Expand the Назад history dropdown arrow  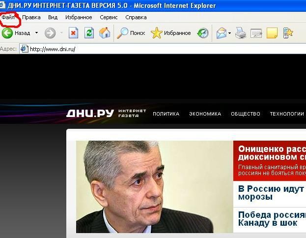[x=36, y=33]
